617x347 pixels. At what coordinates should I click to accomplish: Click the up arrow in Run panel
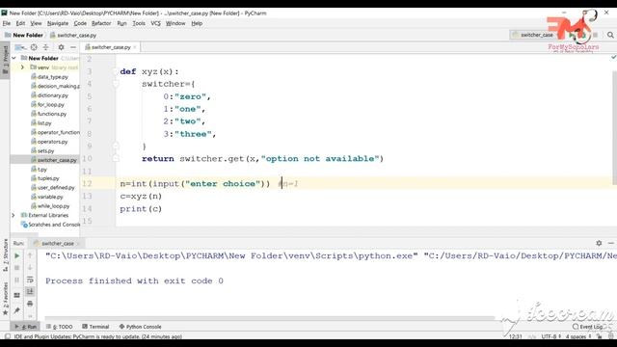30,255
